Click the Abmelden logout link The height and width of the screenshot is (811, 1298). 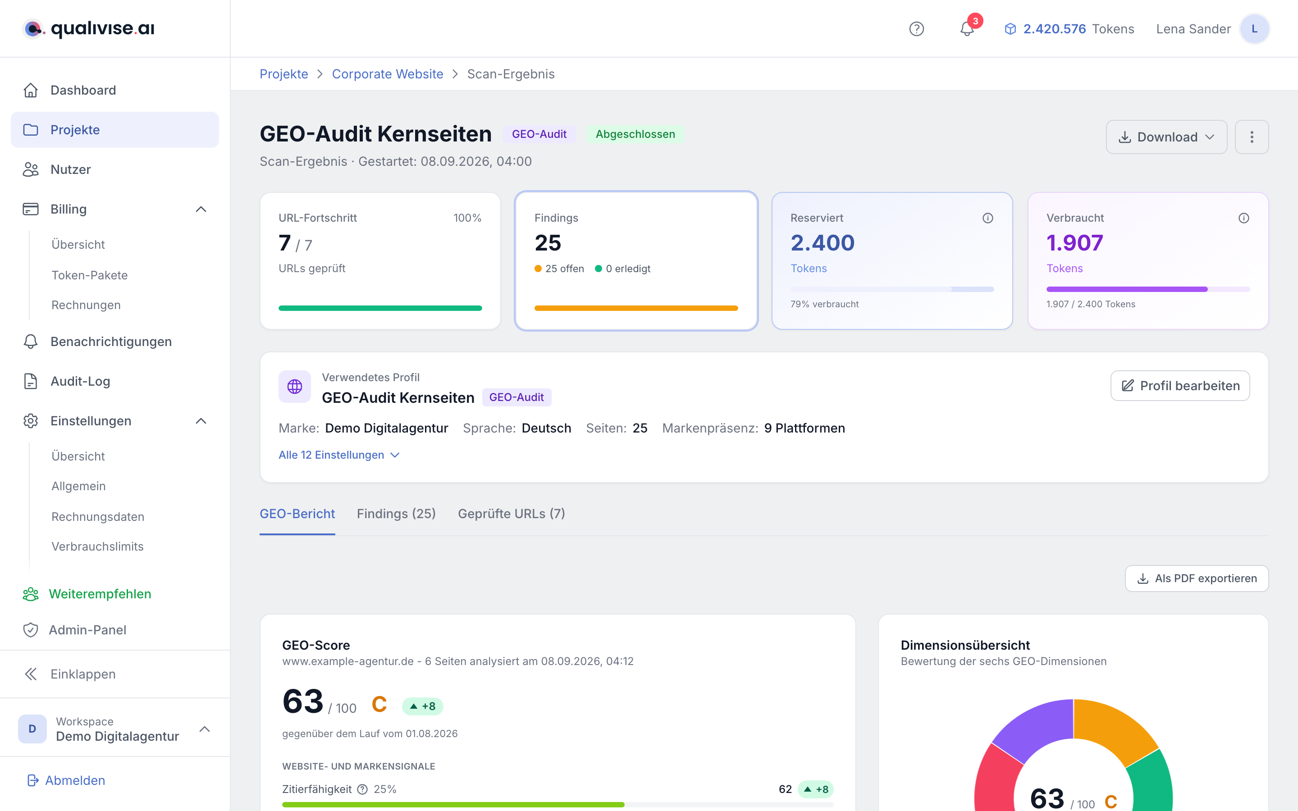pyautogui.click(x=67, y=780)
